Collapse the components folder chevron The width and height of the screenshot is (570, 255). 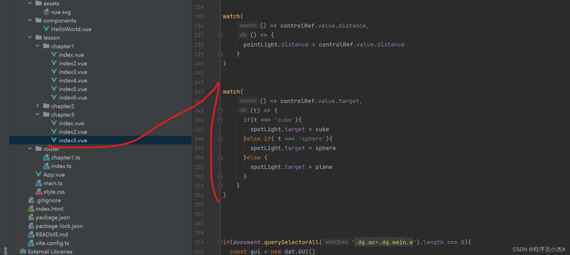pyautogui.click(x=30, y=20)
